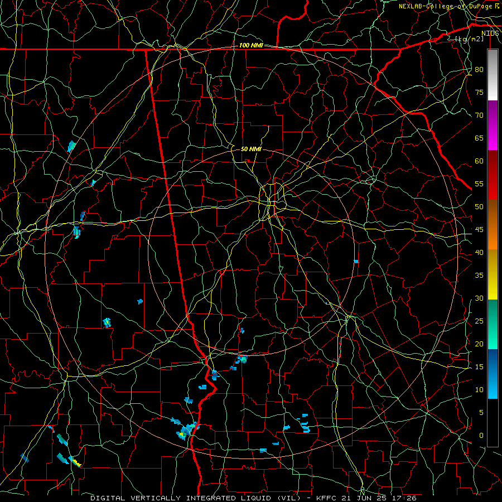The height and width of the screenshot is (502, 502).
Task: Pick the blue color bar segment
Action: (493, 374)
